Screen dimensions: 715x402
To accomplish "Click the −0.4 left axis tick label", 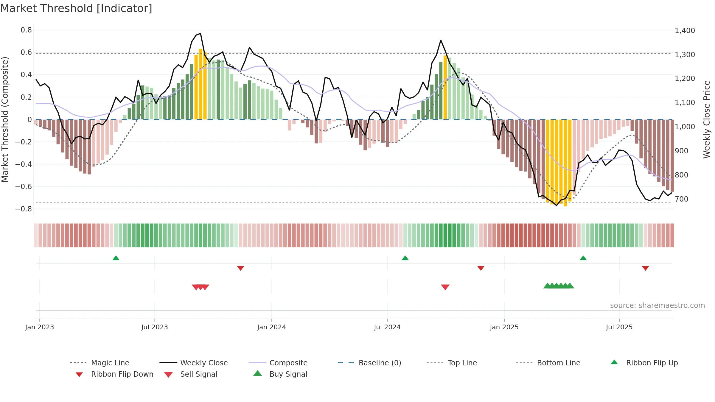I will pyautogui.click(x=24, y=164).
